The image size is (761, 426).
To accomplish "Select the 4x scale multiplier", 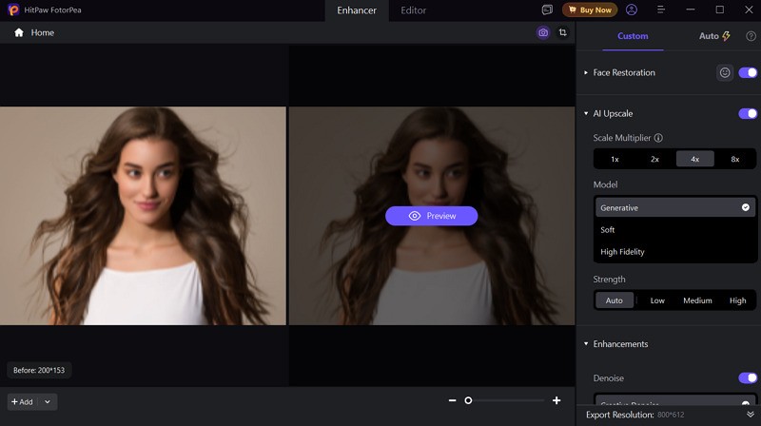I will [695, 159].
